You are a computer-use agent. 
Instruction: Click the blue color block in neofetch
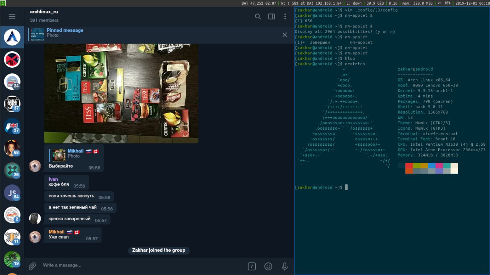[x=432, y=166]
